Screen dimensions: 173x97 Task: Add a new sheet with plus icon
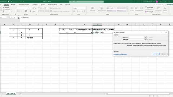pyautogui.click(x=20, y=93)
